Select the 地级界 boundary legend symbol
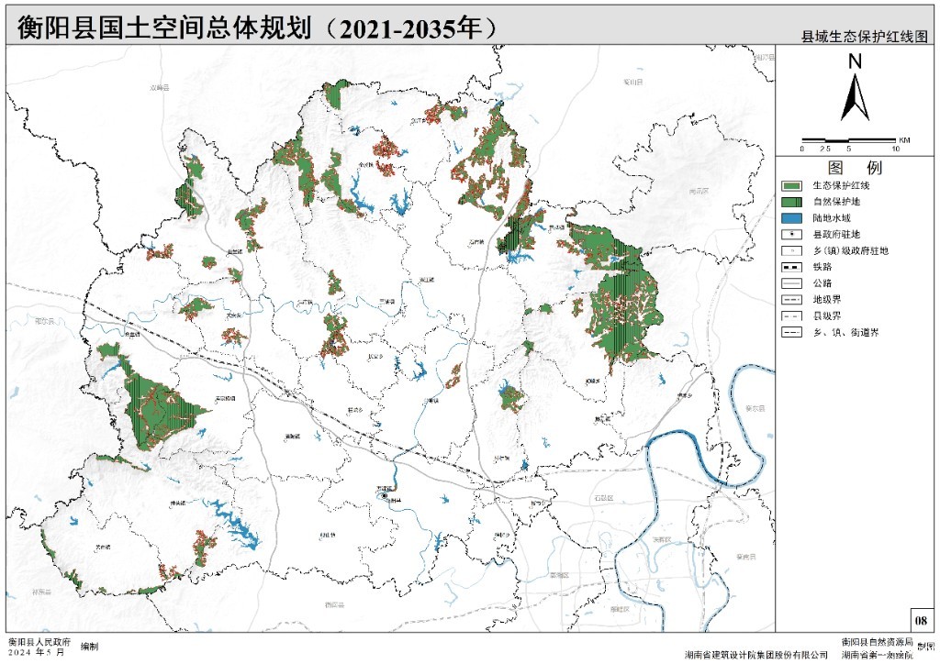This screenshot has height=664, width=940. [x=793, y=300]
